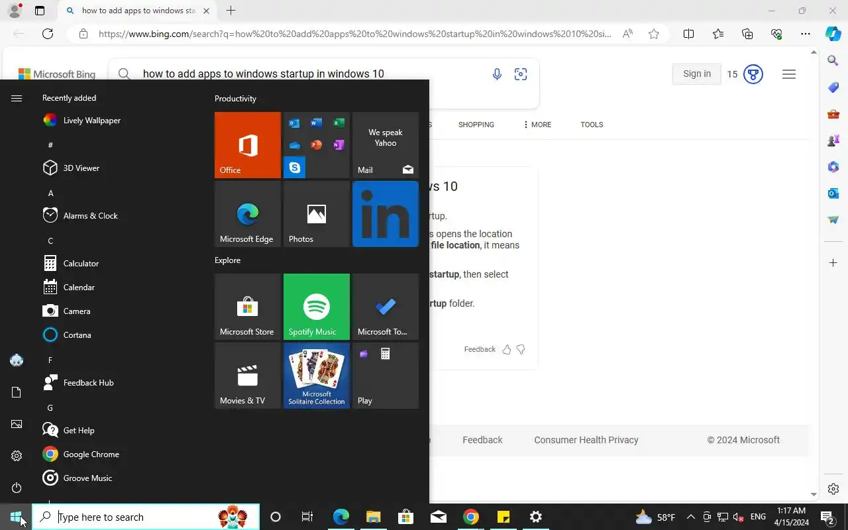Show hidden system tray icons
Screen dimensions: 848x530
click(690, 517)
